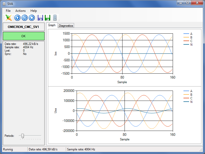Open the File menu
Image resolution: width=205 pixels, height=154 pixels.
[8, 11]
